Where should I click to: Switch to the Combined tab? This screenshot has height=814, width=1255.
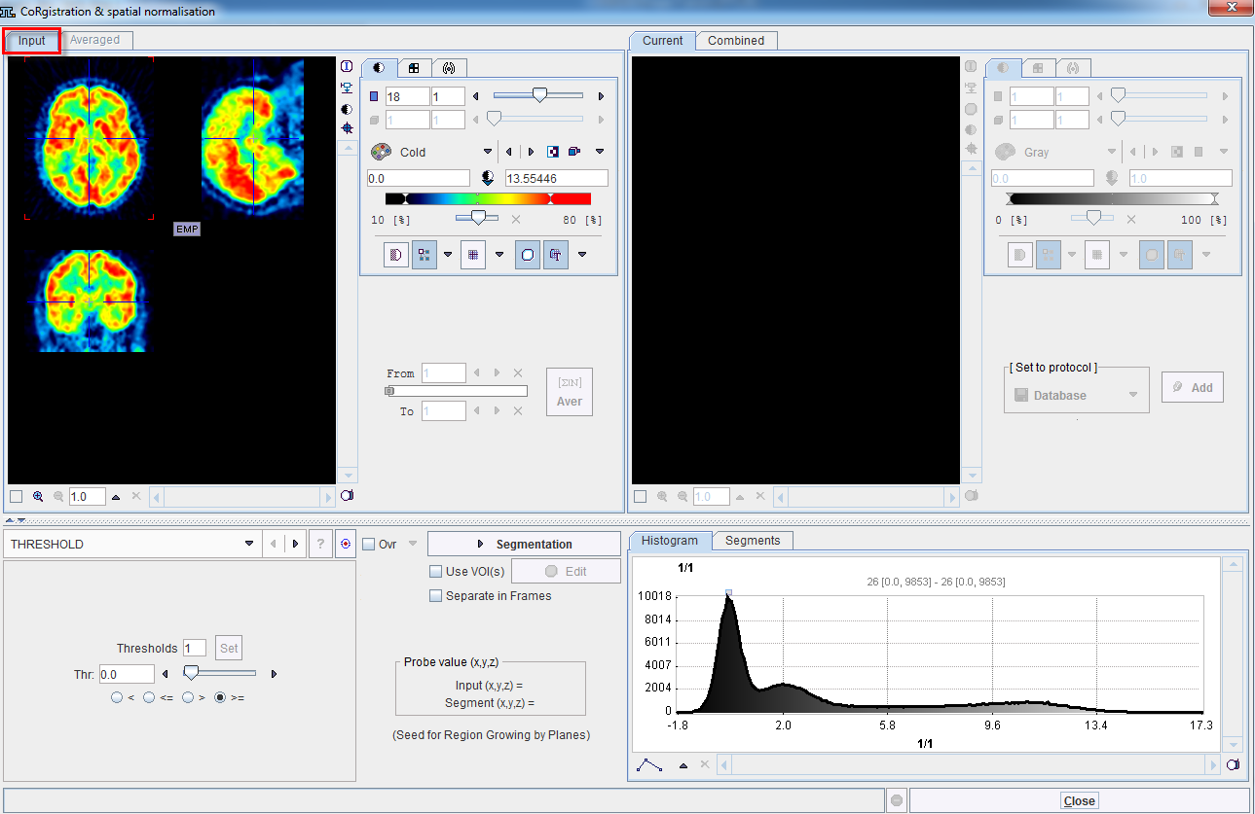[x=736, y=41]
